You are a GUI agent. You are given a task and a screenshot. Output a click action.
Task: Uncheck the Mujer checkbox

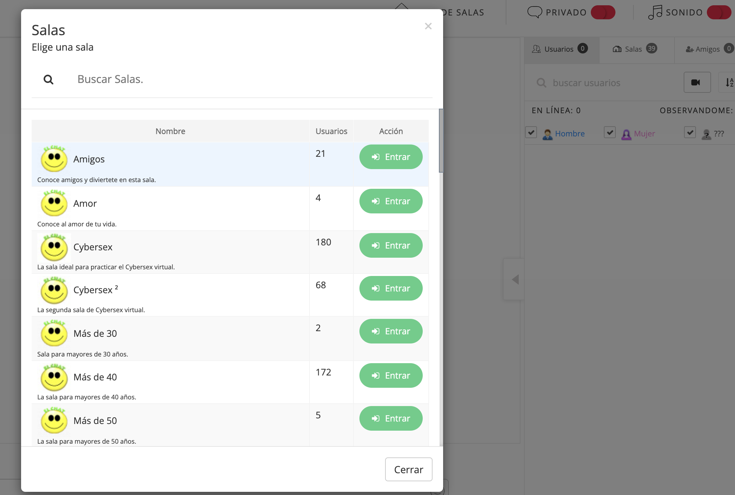coord(610,133)
